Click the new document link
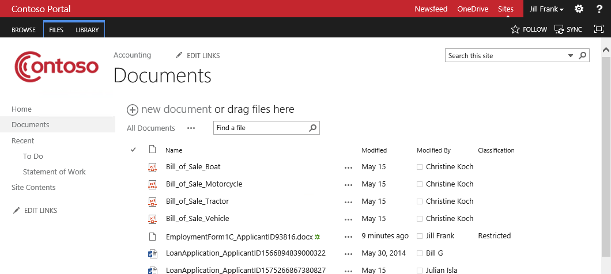The height and width of the screenshot is (274, 611). (176, 109)
